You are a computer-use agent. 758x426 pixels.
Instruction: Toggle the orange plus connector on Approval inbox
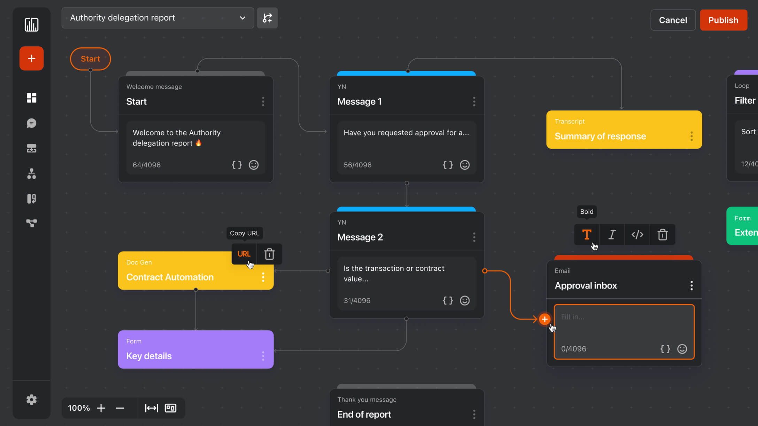click(544, 319)
